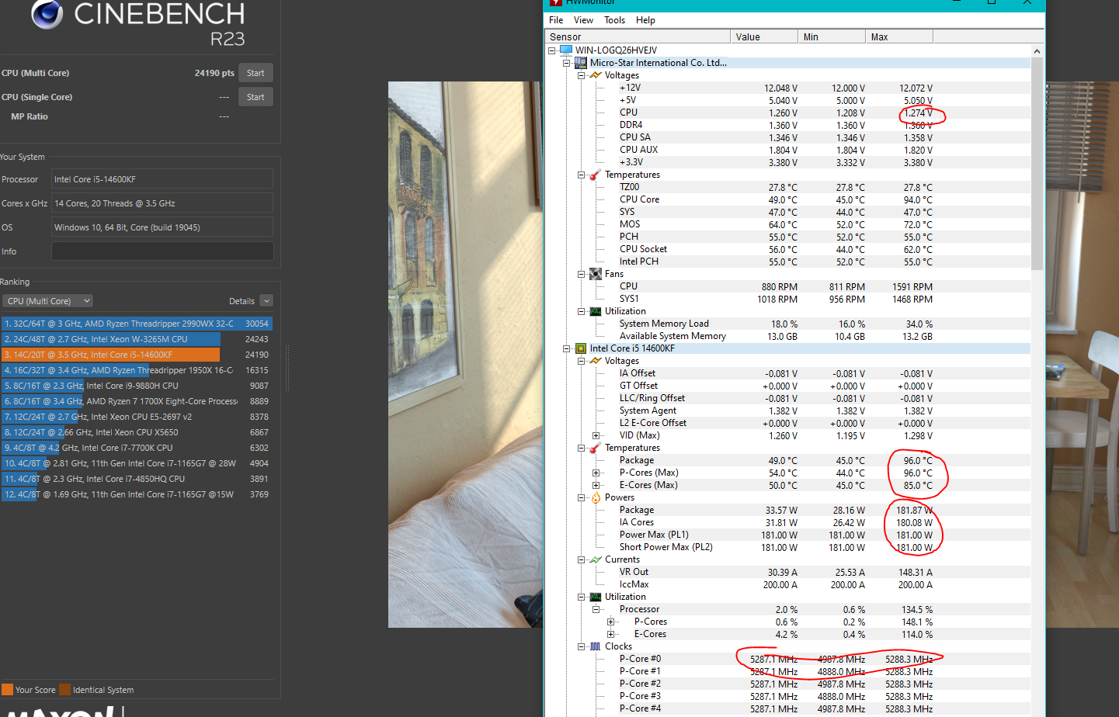The width and height of the screenshot is (1119, 717).
Task: Select the Intel Core i5-14600KF ranking row
Action: 137,355
